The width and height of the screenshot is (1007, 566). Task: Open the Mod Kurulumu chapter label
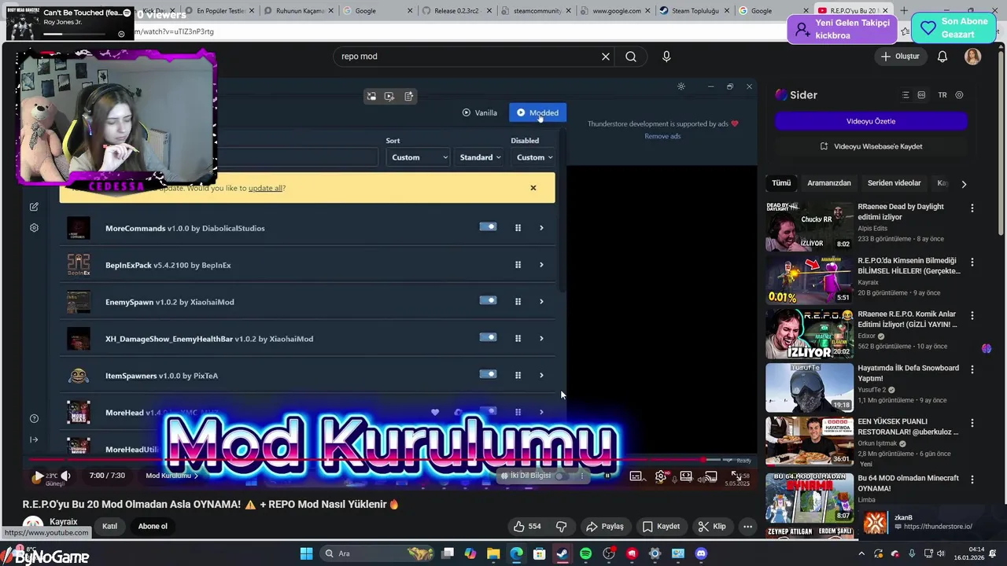pos(172,476)
